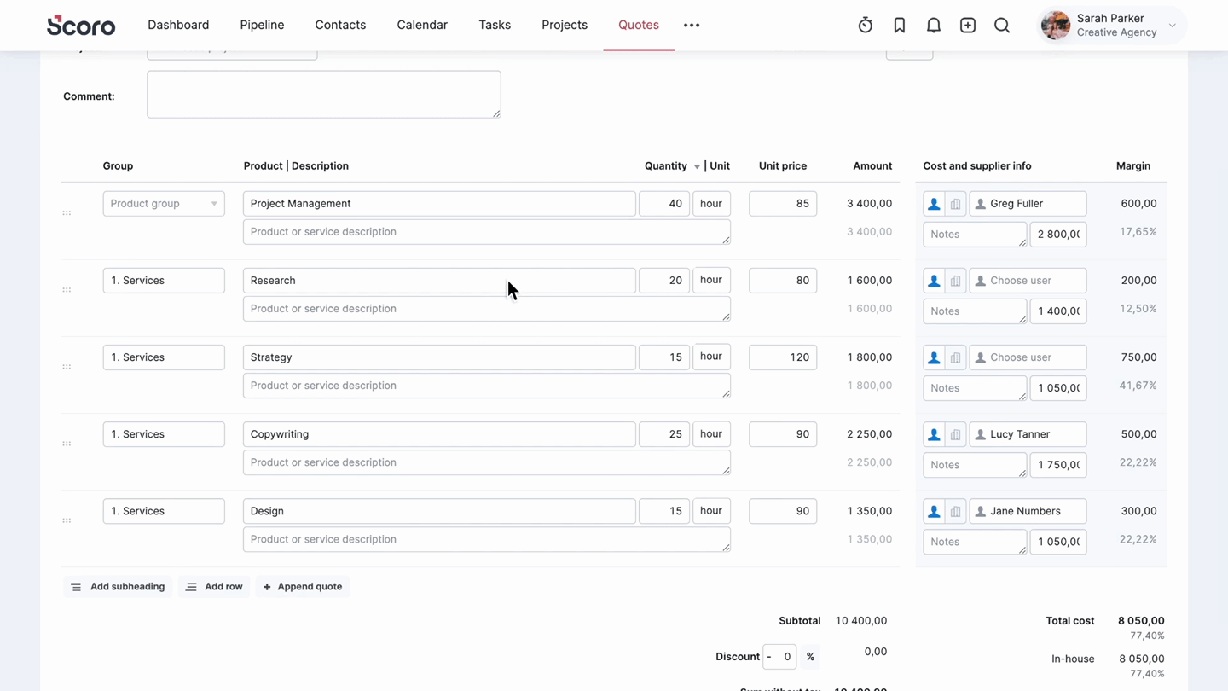Edit the Project Management product name field
Screen dimensions: 1228x691
439,204
